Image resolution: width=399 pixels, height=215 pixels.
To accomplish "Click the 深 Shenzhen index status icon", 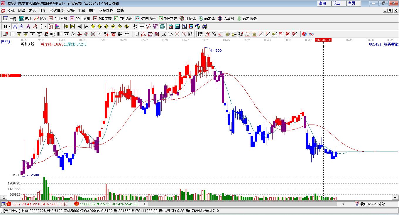I will [x=77, y=204].
